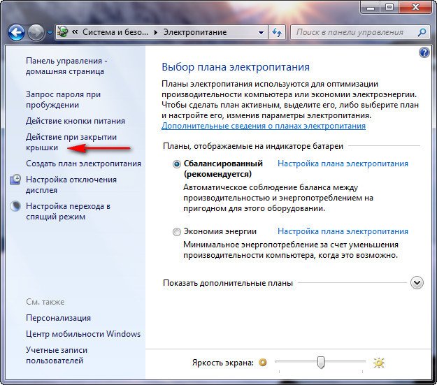Screen dimensions: 437x385
Task: Click the "Яркость экрана" slider thumb
Action: (x=321, y=362)
